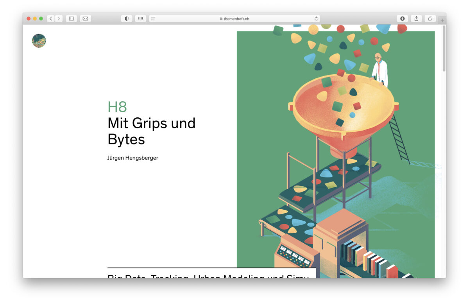
Task: Open a new tab with plus button
Action: tap(442, 20)
